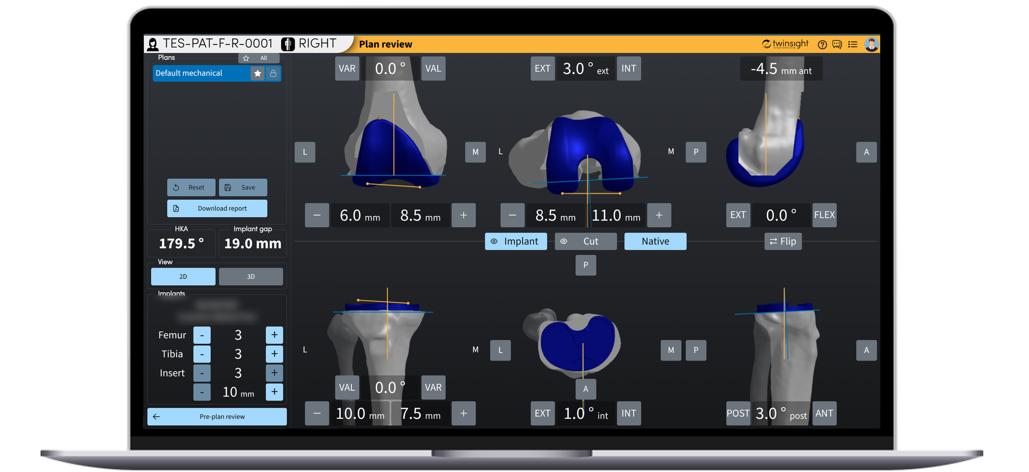Click femur rotation EXT button beside 3.0° ext
Screen dimensions: 1029x472
click(x=542, y=68)
